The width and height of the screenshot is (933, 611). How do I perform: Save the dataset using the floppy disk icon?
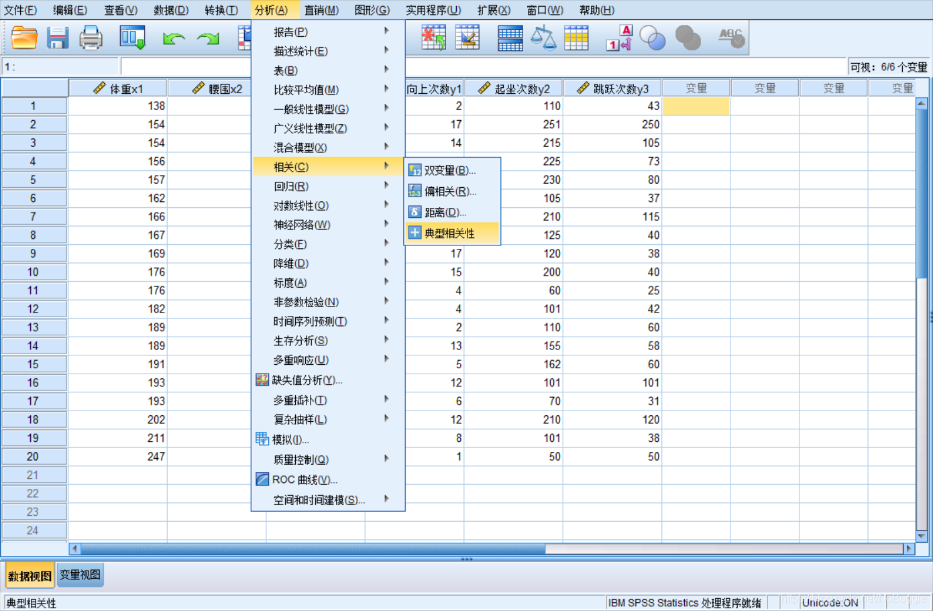tap(58, 38)
